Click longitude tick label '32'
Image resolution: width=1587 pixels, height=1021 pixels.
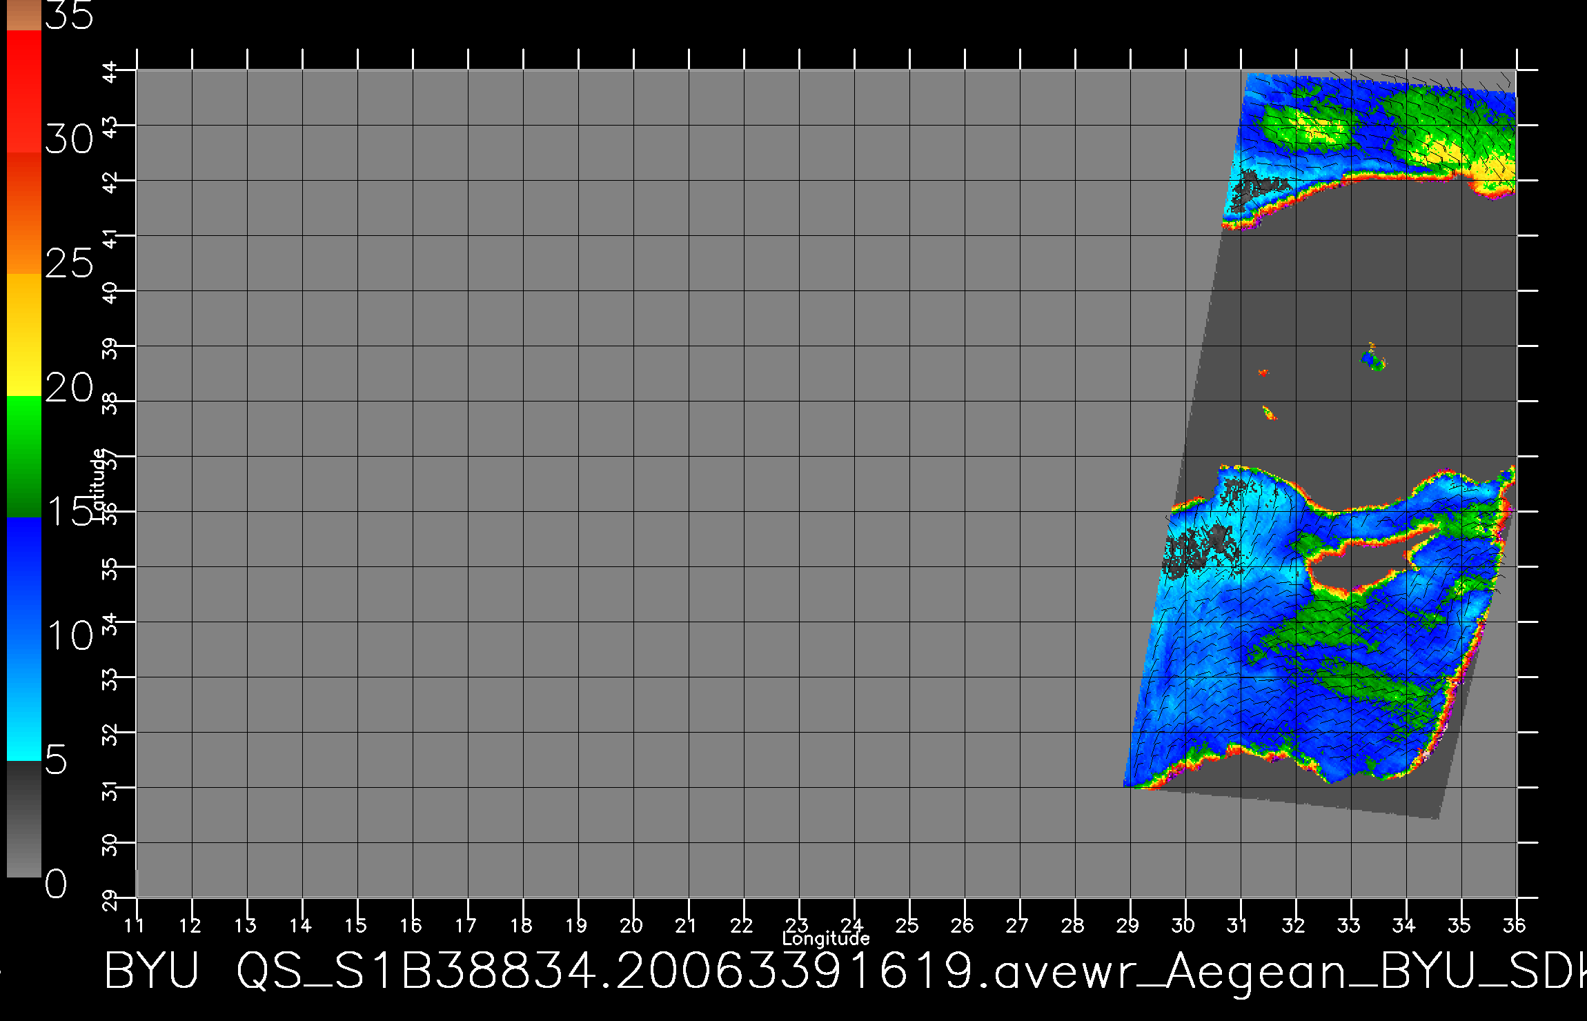coord(1294,925)
